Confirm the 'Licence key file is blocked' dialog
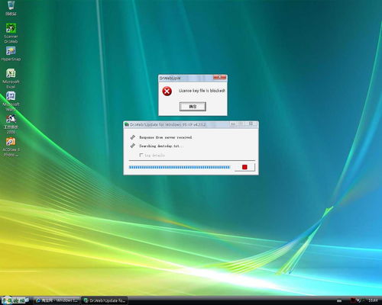Viewport: 382px width, 305px height. pos(193,107)
